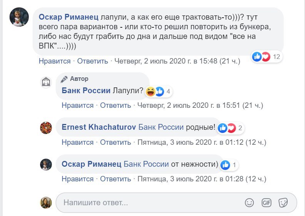Like Банк России's 'Лапули?' comment
305x216 pixels.
coord(77,105)
